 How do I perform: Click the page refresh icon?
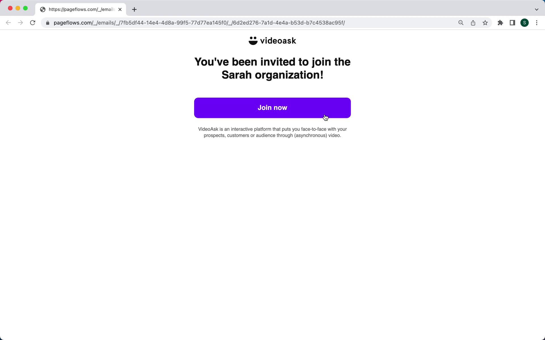(33, 23)
